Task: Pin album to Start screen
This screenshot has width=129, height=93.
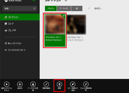Action: pos(73,86)
